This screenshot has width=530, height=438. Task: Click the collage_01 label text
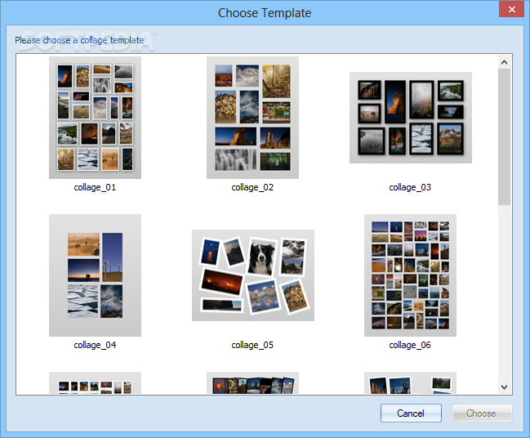pos(95,187)
